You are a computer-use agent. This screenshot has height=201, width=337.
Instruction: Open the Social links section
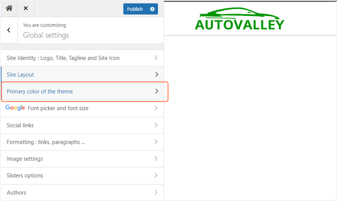82,125
